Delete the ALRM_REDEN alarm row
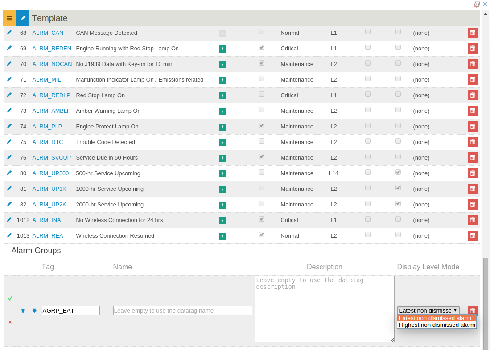 473,49
